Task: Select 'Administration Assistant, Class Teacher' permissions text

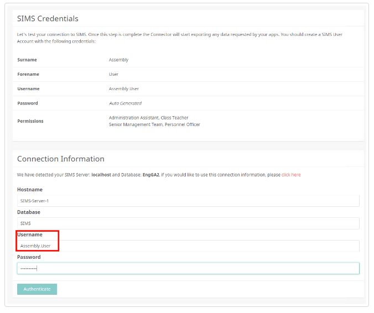Action: tap(149, 118)
